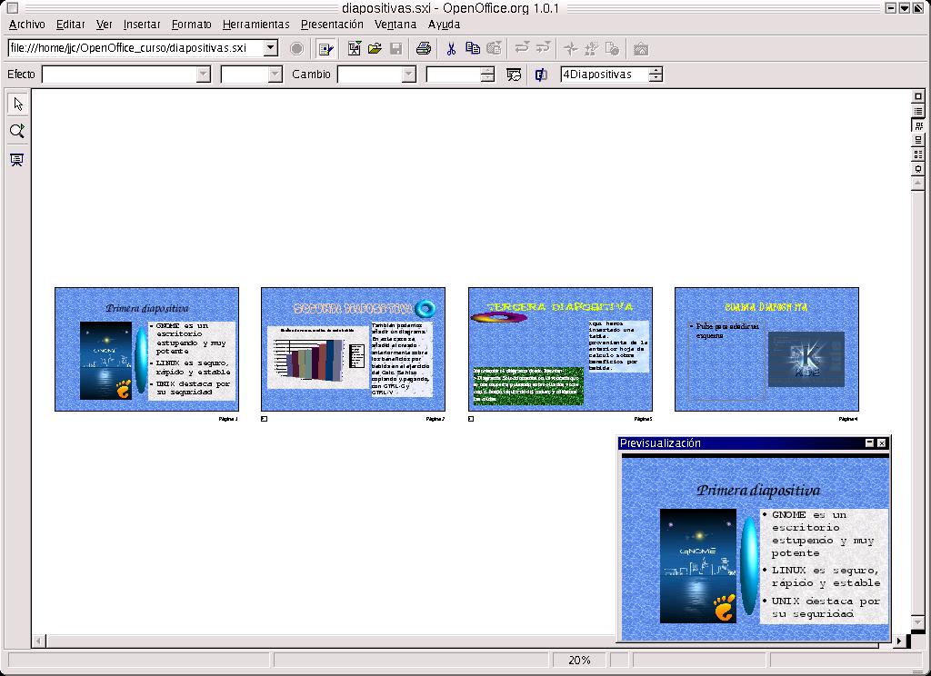Click the rehearse timings button
931x676 pixels.
[x=514, y=75]
